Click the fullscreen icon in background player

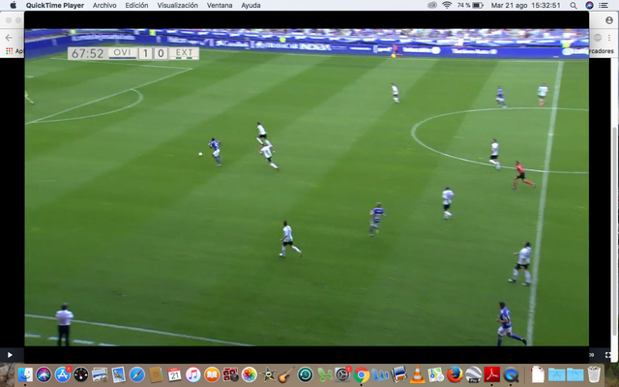click(608, 355)
